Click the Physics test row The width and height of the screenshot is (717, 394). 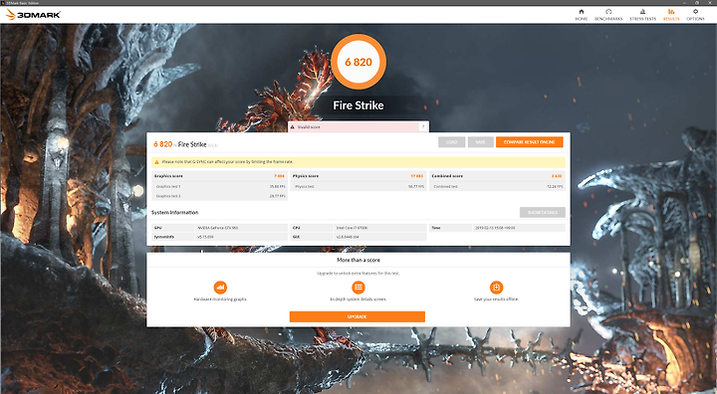(x=358, y=186)
